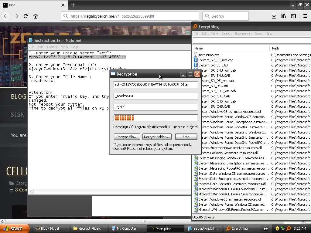The height and width of the screenshot is (233, 311).
Task: Open Help menu in Notepad
Action: (75, 47)
